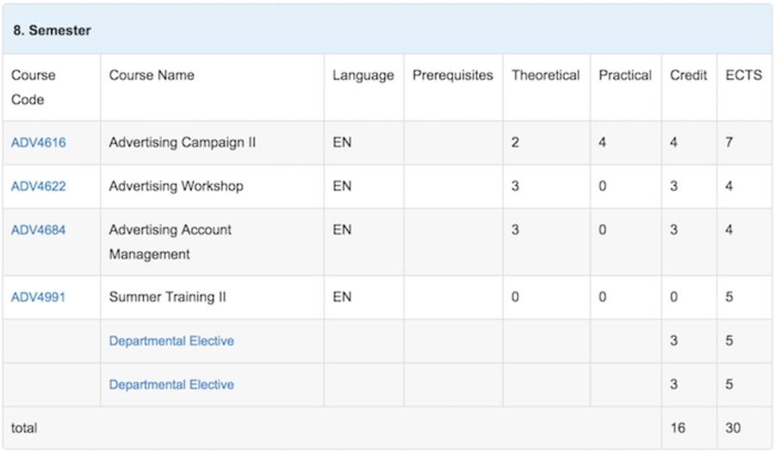The height and width of the screenshot is (453, 775).
Task: Open the ADV4684 course code link
Action: point(38,230)
